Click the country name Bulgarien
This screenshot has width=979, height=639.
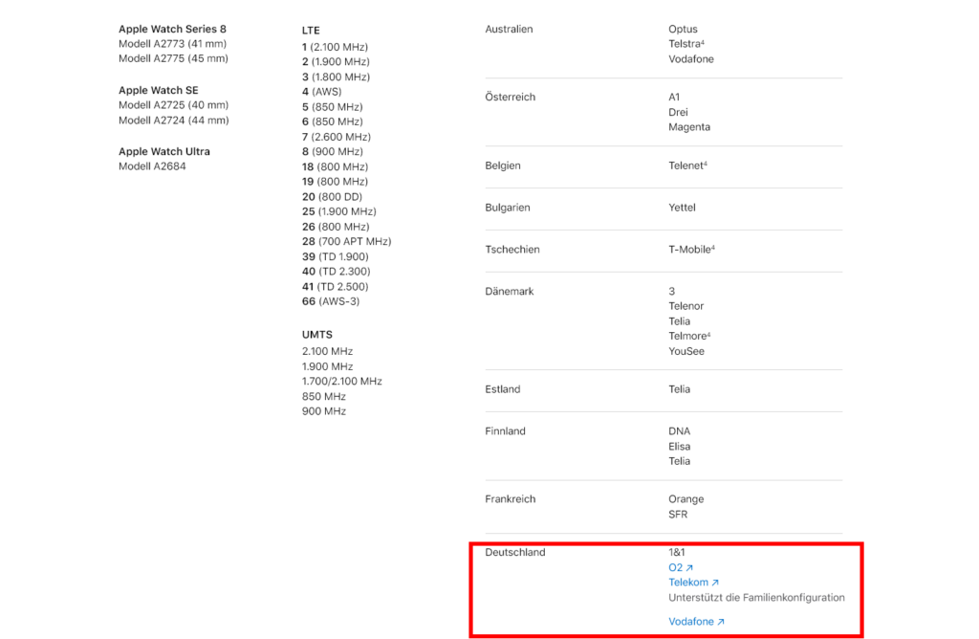coord(508,208)
